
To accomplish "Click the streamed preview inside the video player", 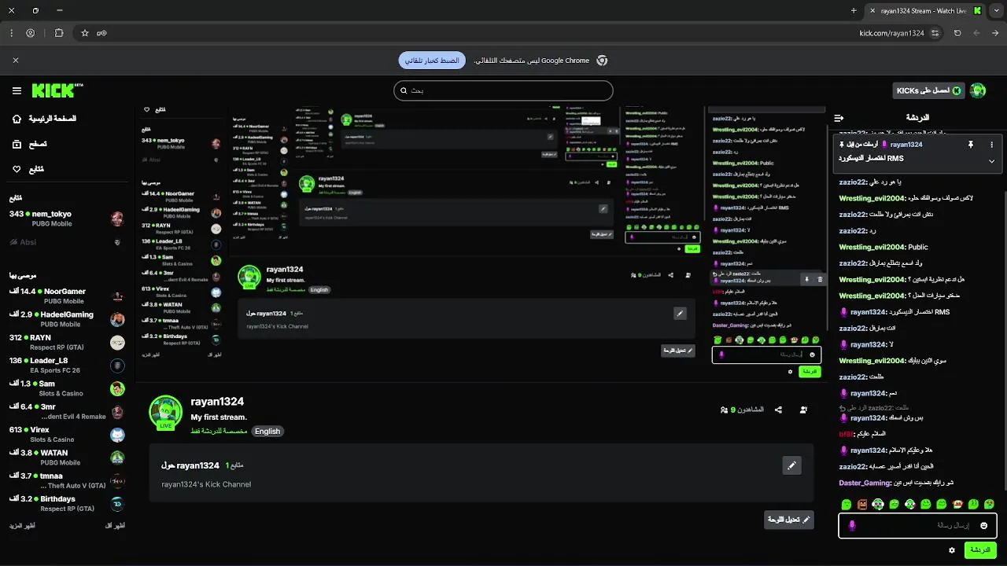I will 481,244.
